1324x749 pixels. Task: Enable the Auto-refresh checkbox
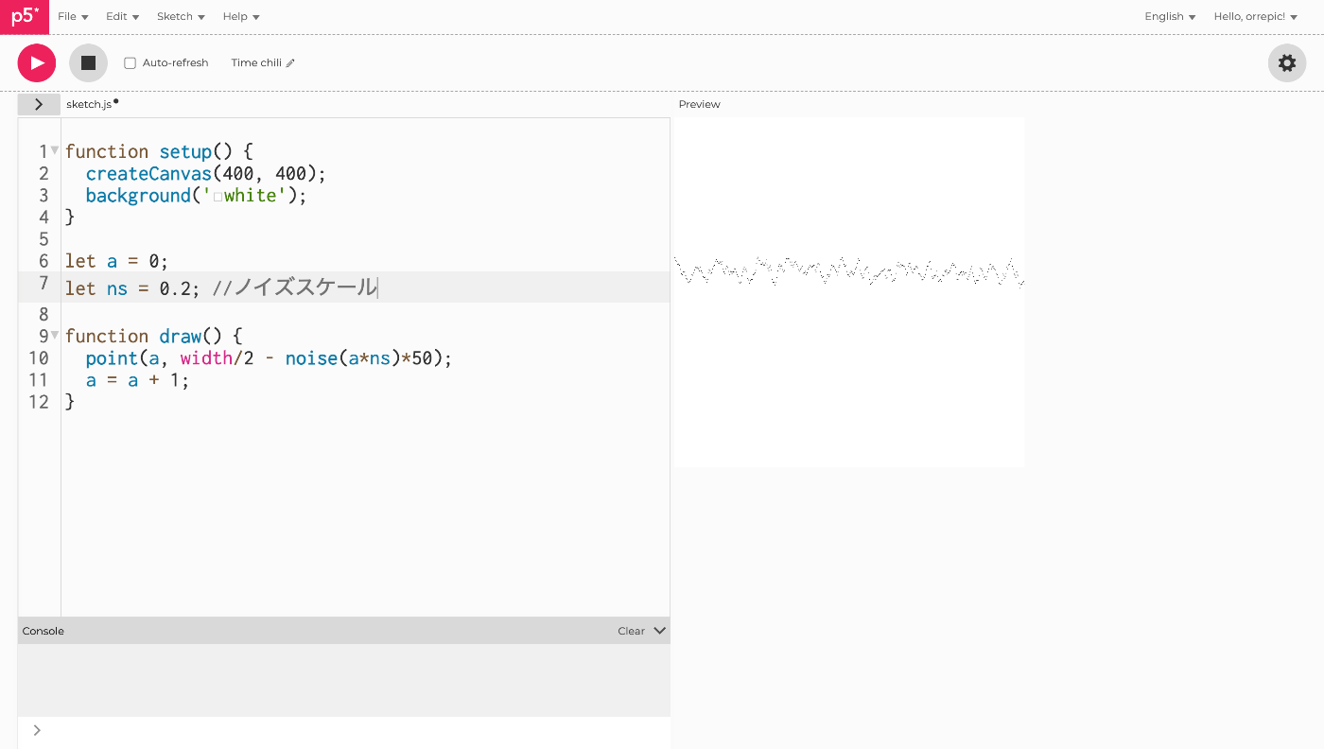click(131, 63)
